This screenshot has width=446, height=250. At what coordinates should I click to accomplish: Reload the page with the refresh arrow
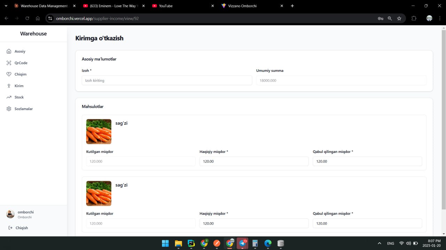[x=27, y=18]
